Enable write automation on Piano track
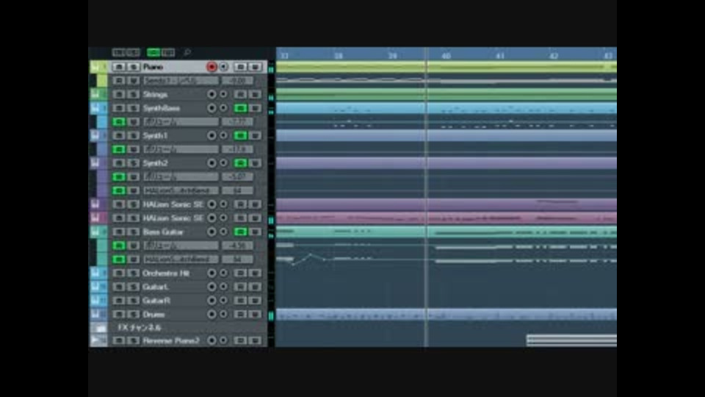This screenshot has height=397, width=705. click(x=255, y=67)
